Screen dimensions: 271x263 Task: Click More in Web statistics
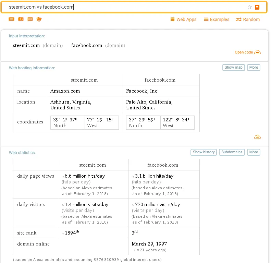[254, 152]
